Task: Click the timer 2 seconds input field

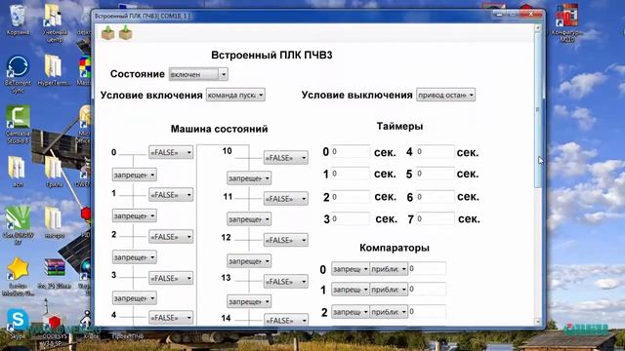Action: (x=350, y=197)
